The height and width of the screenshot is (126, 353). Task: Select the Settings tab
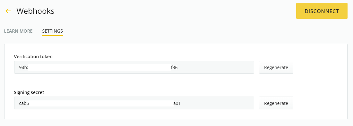coord(52,31)
